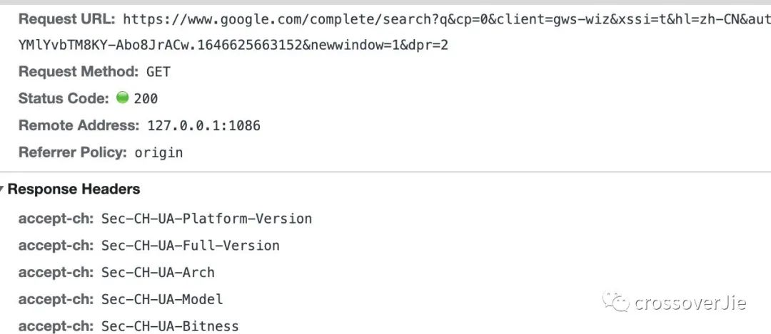Click the Status Code label
771x334 pixels.
tap(64, 98)
